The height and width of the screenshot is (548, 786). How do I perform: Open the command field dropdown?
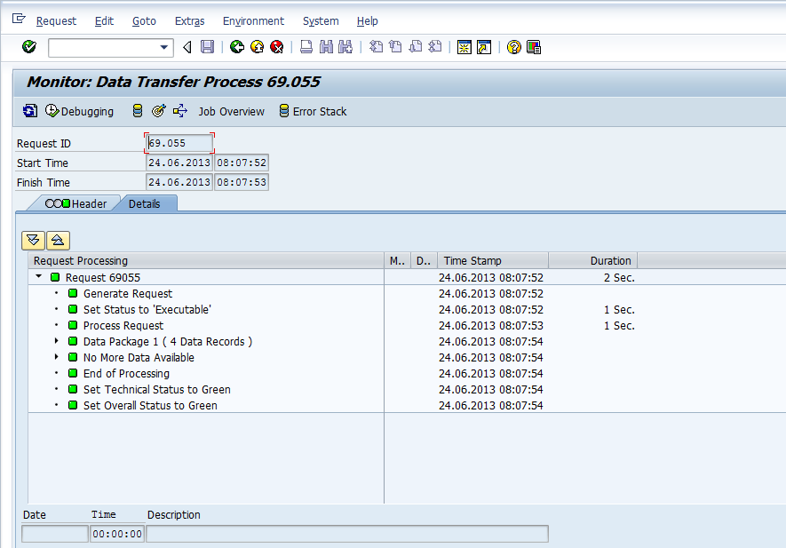[165, 47]
